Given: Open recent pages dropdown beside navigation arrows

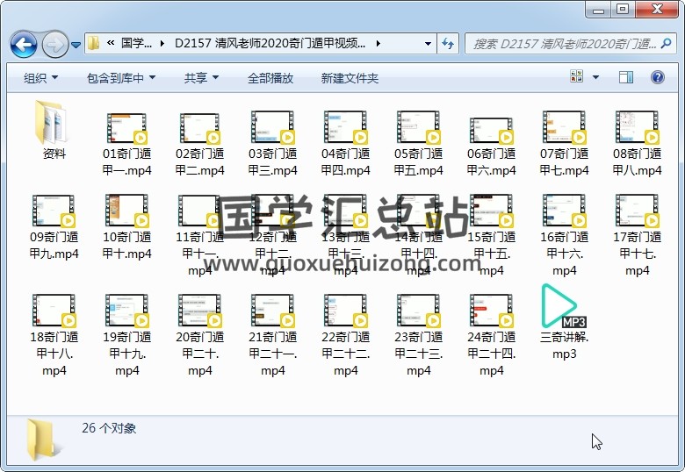Looking at the screenshot, I should click(76, 45).
